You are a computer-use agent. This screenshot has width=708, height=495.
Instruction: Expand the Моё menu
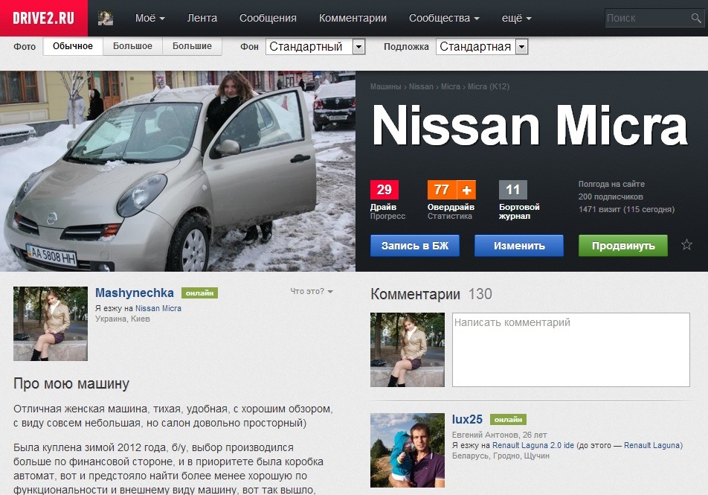coord(150,18)
